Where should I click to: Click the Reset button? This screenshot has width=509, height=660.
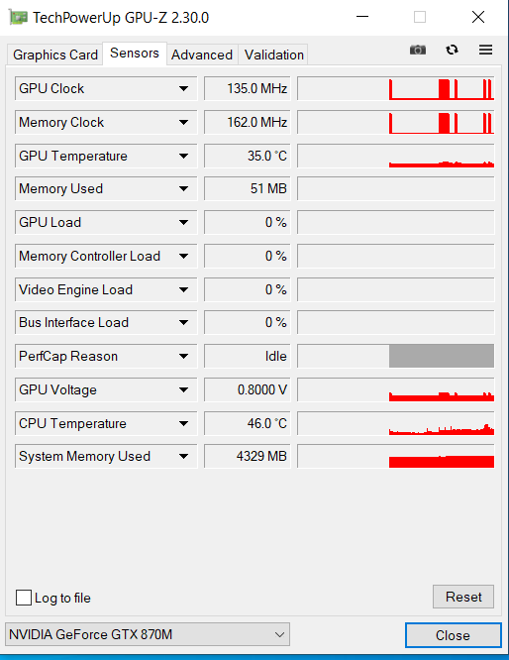463,597
